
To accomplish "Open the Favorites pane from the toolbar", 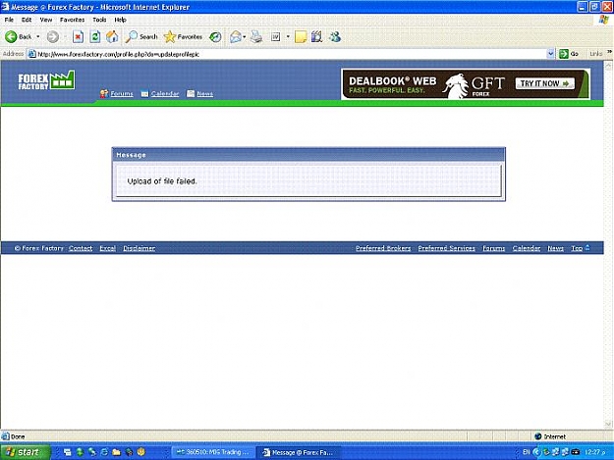I will click(x=183, y=36).
